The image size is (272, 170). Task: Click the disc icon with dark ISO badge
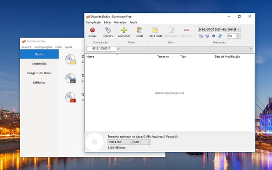[x=70, y=78]
